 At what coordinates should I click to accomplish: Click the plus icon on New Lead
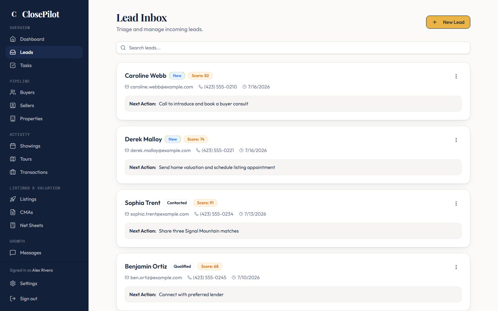point(435,22)
